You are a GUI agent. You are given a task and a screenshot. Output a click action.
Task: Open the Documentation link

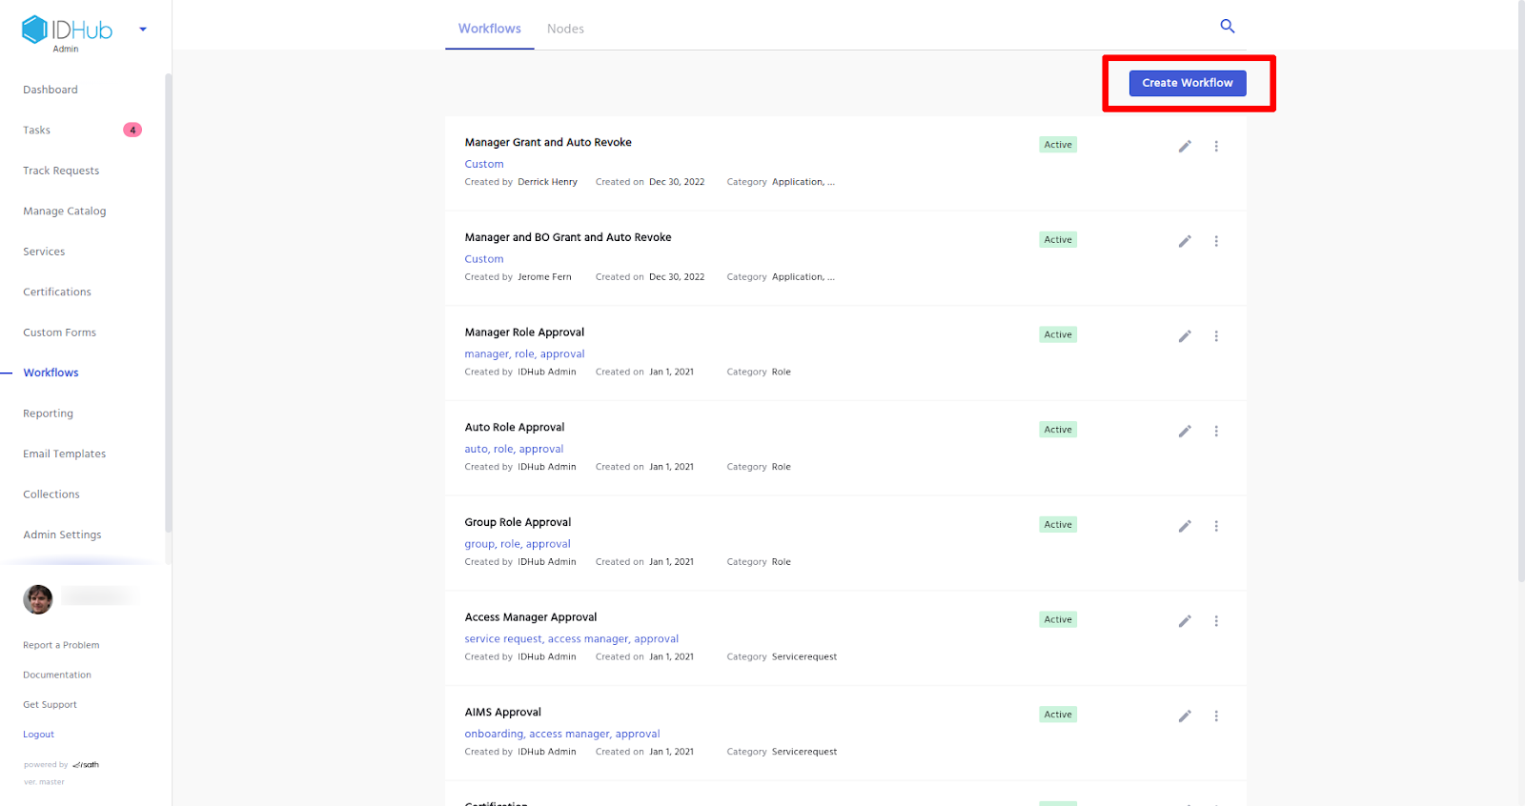(x=57, y=675)
